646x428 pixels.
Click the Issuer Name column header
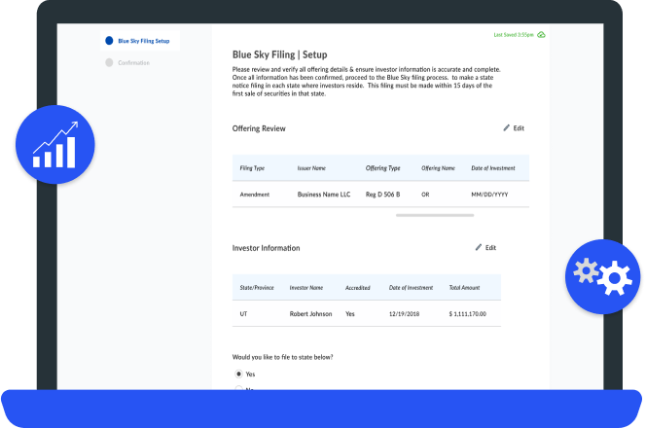311,168
